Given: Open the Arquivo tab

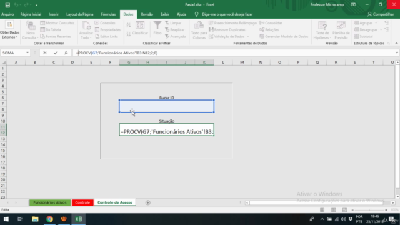Looking at the screenshot, I should pos(7,14).
